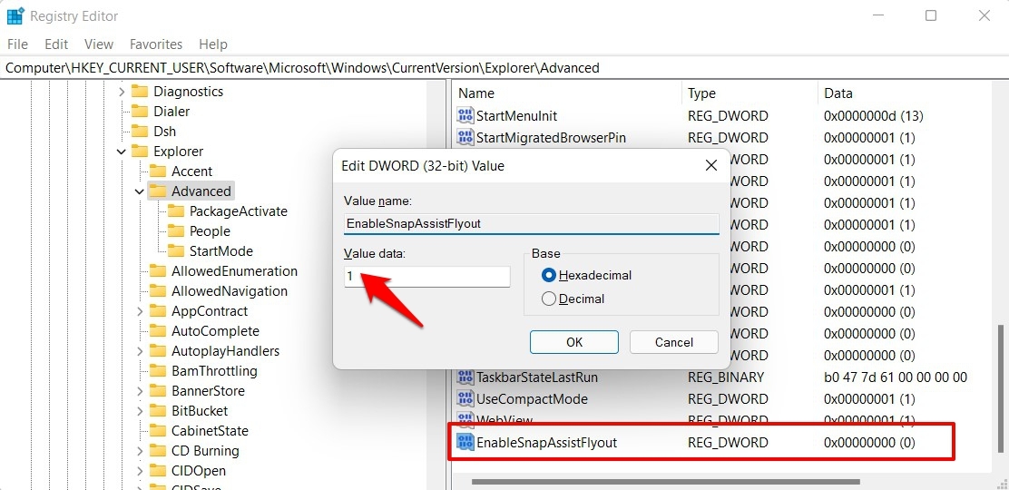This screenshot has width=1009, height=490.
Task: Select the Hexadecimal base option
Action: 549,275
